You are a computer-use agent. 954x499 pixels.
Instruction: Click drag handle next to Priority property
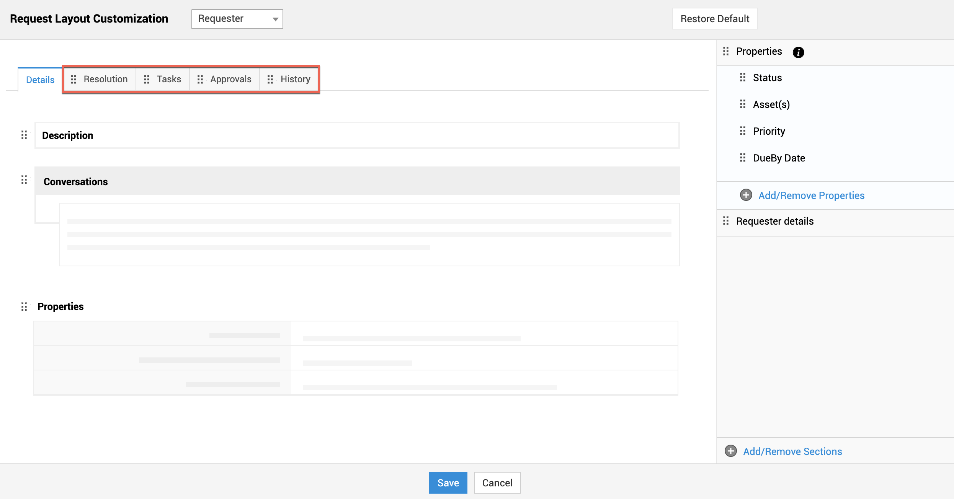point(743,131)
